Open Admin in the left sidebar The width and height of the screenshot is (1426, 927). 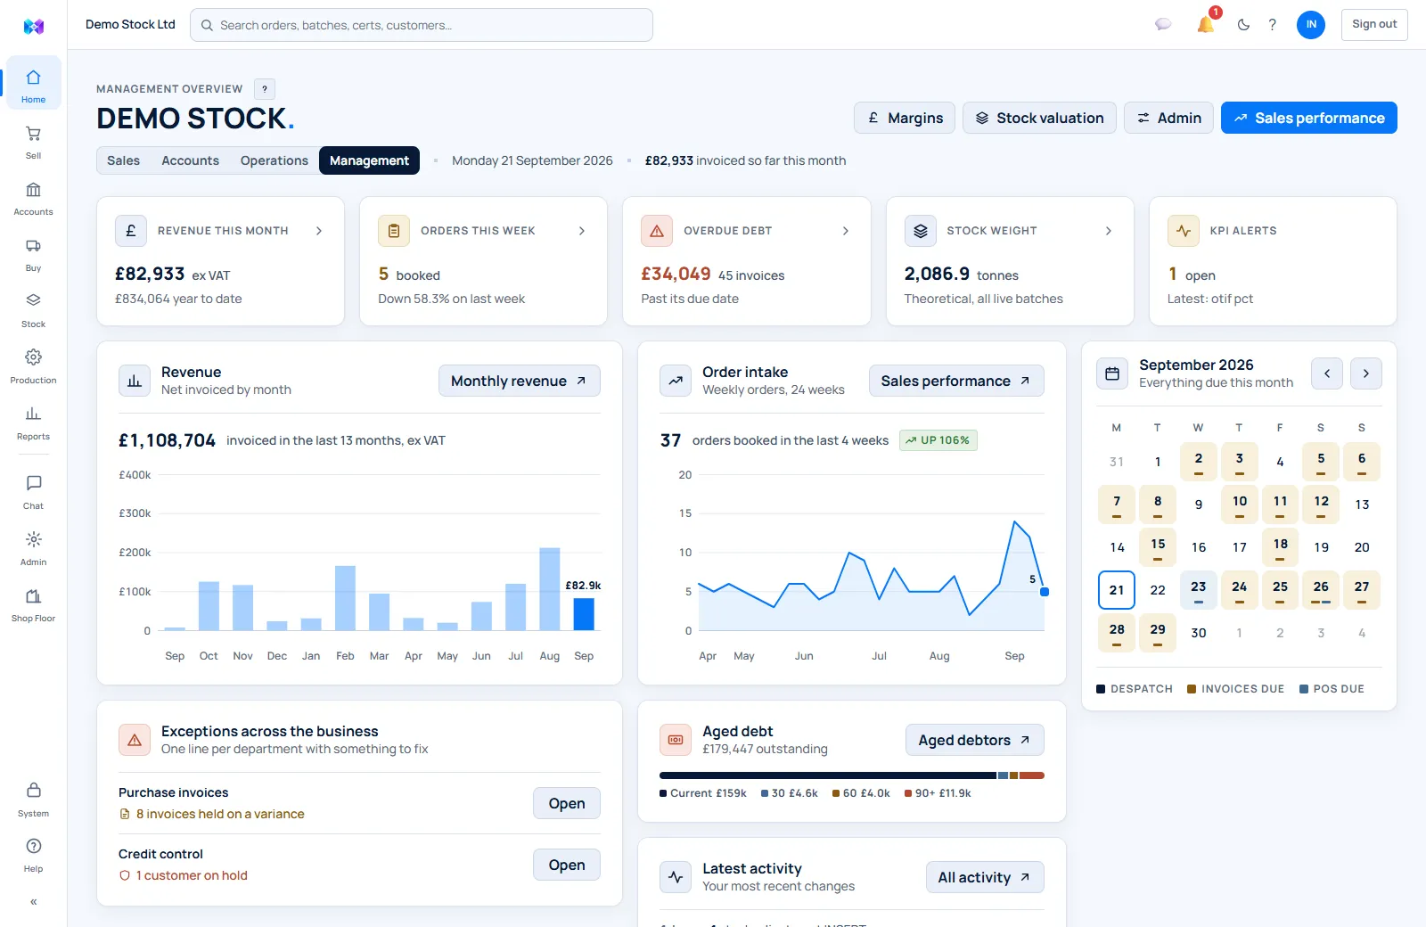33,548
